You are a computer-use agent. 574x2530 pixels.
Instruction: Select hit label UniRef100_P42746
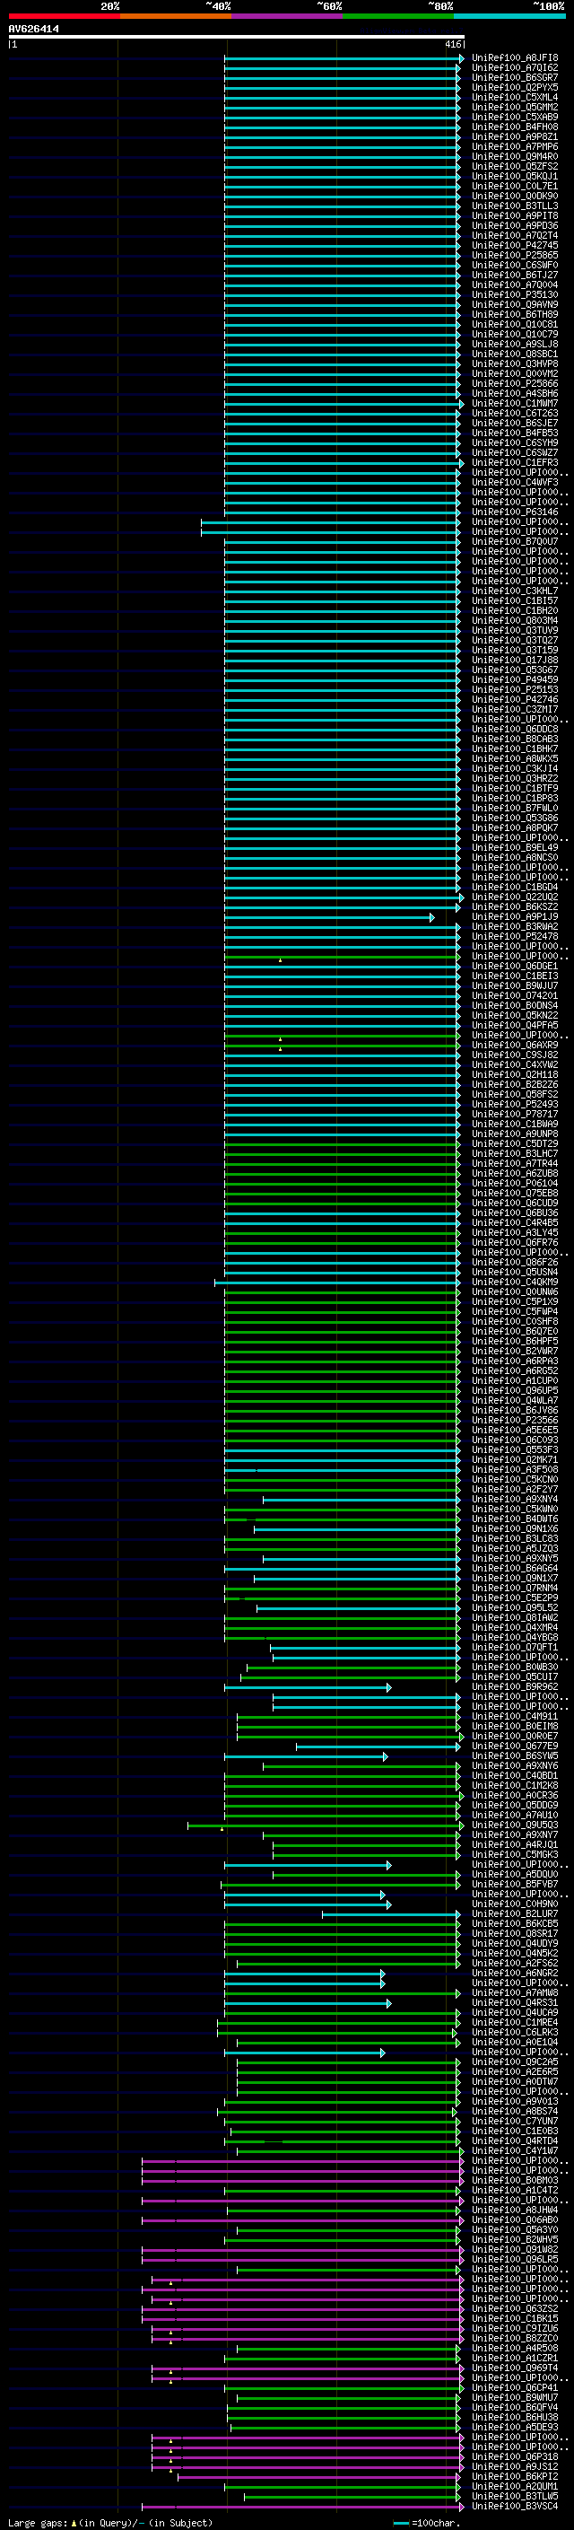[515, 699]
